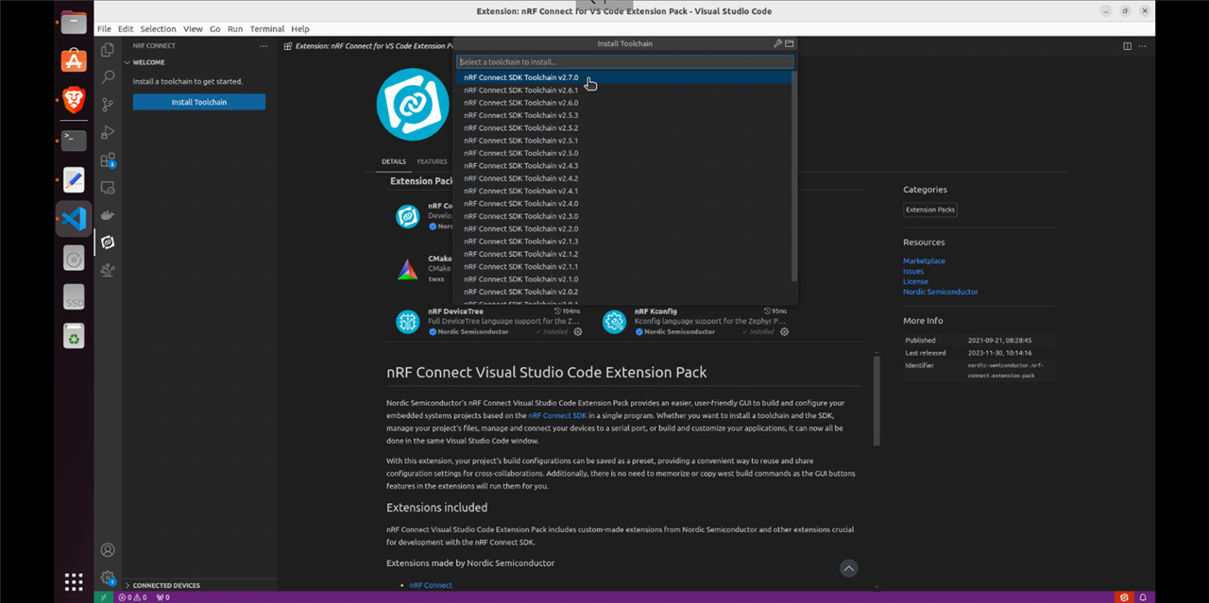Open notifications bell in status bar
Viewport: 1209px width, 603px height.
pyautogui.click(x=1143, y=597)
